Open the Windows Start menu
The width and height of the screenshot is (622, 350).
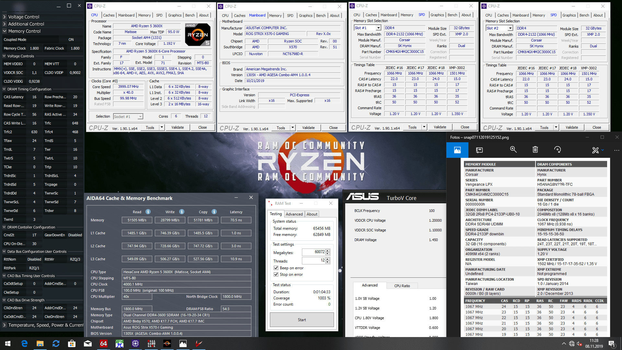pos(8,344)
